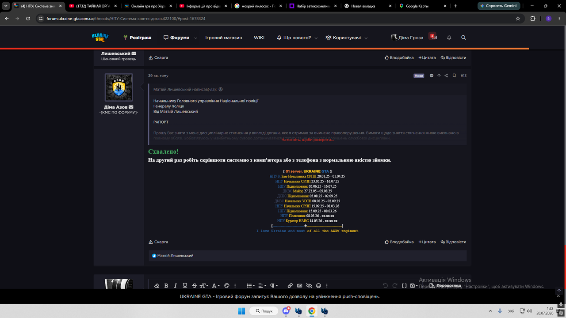
Task: Toggle BB code mode with brackets icon
Action: point(404,286)
